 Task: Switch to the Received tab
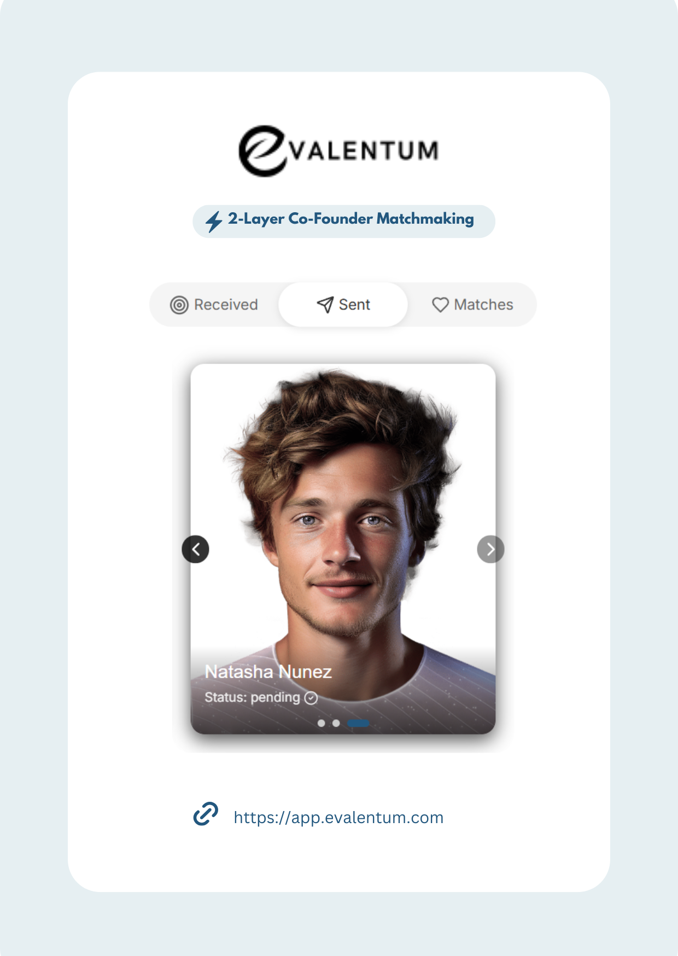point(214,305)
